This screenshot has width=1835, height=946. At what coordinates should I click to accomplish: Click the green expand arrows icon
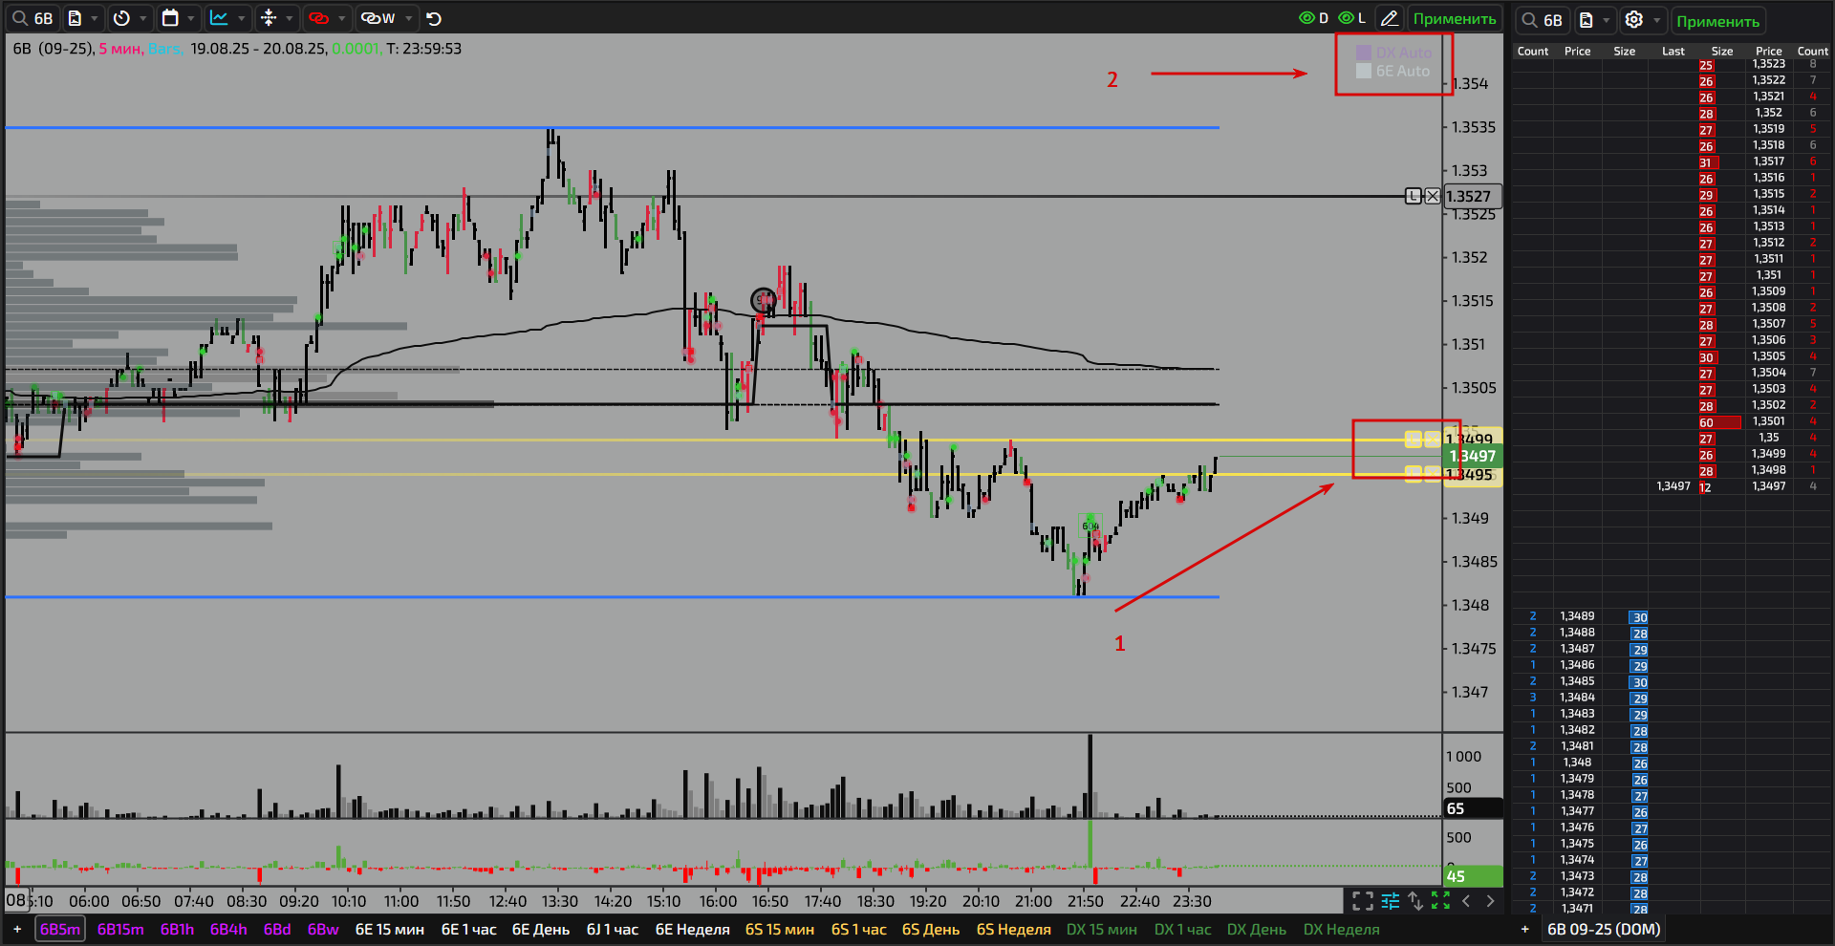(x=1440, y=900)
